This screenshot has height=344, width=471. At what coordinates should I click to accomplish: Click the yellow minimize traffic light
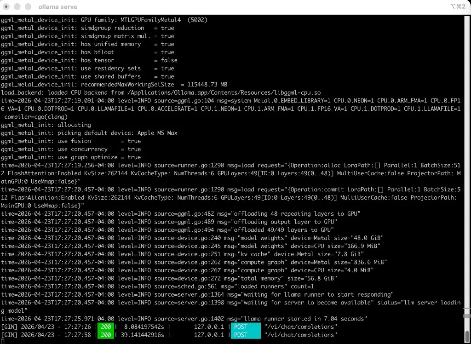pos(17,7)
